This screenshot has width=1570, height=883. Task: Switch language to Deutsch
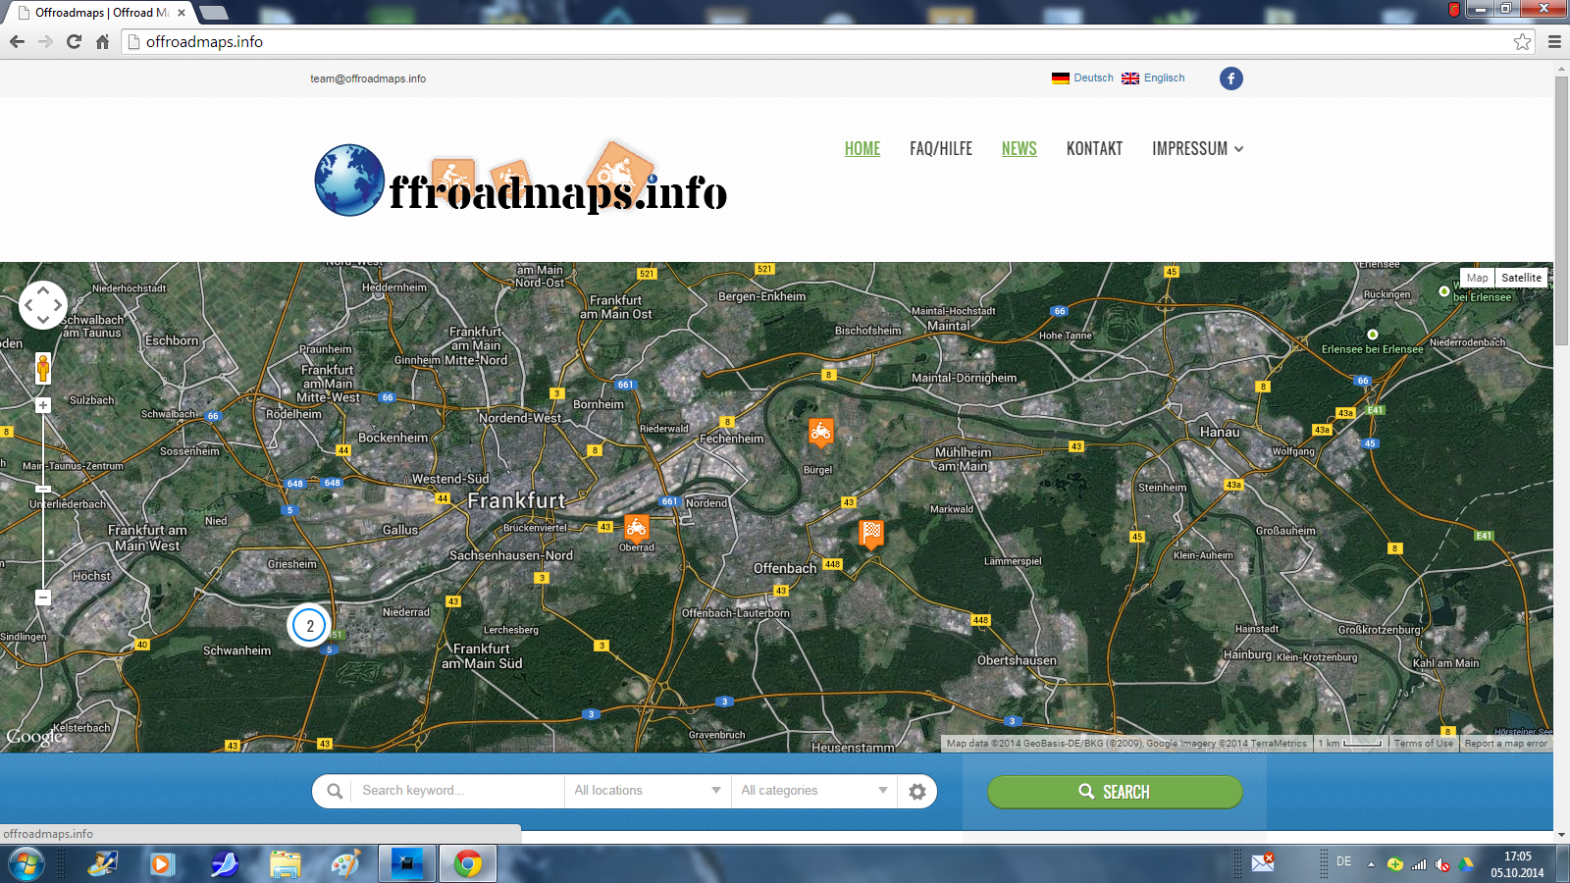pyautogui.click(x=1093, y=78)
